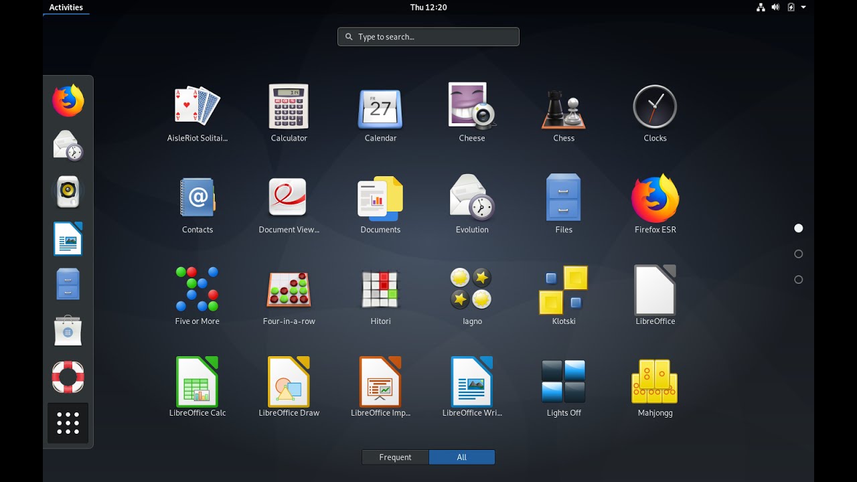Launch Firefox ESR from the app grid

tap(655, 198)
